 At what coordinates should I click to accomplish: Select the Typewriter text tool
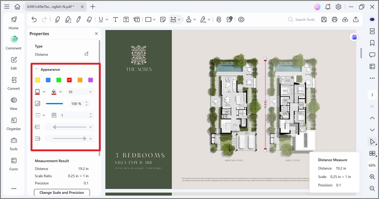click(115, 19)
